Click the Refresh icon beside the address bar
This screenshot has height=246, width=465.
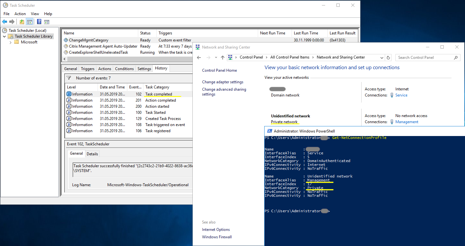tap(388, 58)
